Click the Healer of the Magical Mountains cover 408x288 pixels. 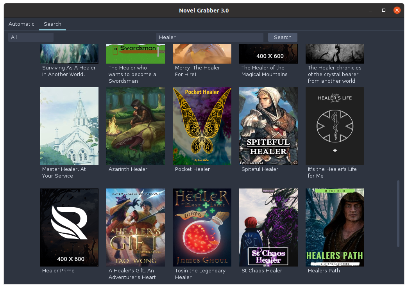coord(268,54)
